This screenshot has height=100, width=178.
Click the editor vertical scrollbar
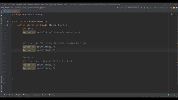point(177,50)
